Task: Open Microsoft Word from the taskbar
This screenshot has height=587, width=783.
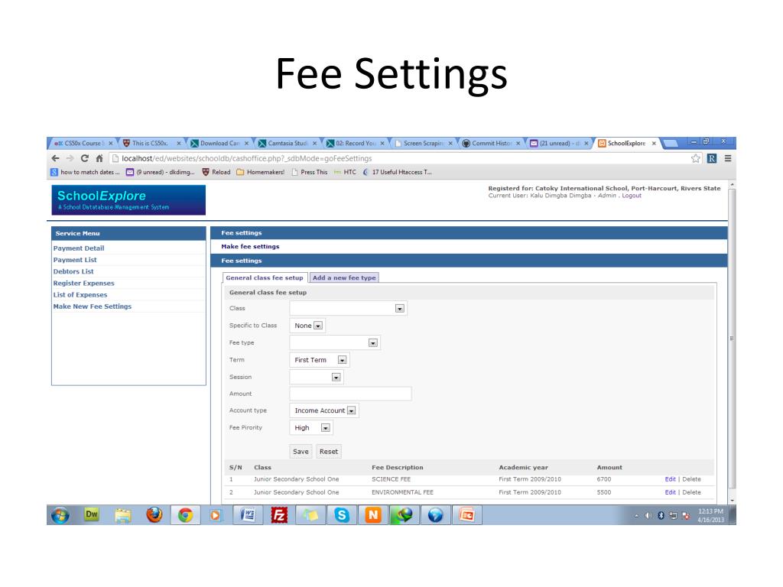Action: click(248, 514)
